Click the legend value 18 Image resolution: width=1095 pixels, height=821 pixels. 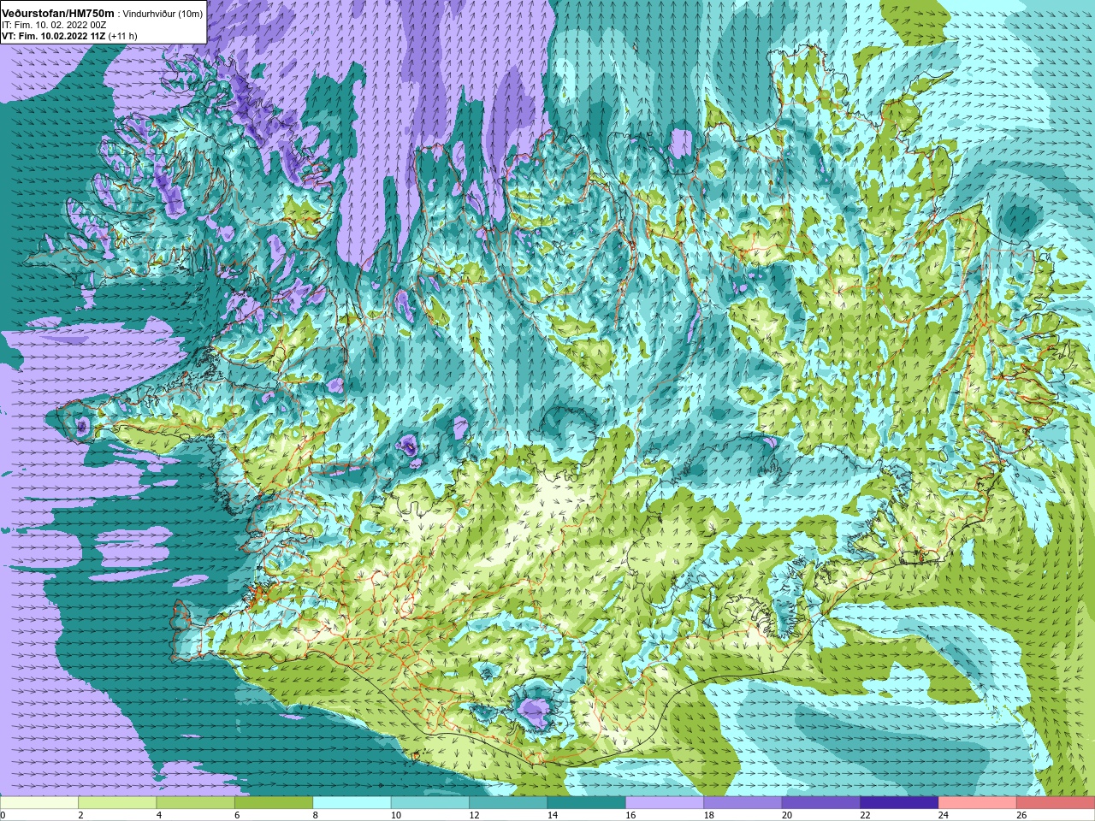pyautogui.click(x=709, y=815)
